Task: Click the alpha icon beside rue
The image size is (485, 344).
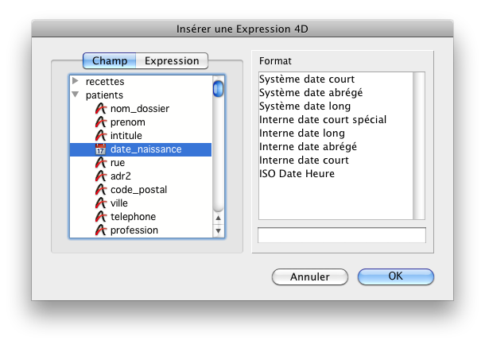Action: (100, 163)
